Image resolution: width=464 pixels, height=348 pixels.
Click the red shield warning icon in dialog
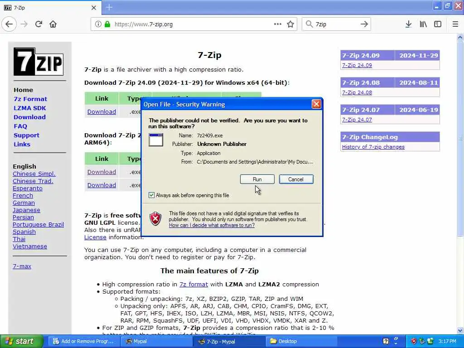click(x=155, y=219)
